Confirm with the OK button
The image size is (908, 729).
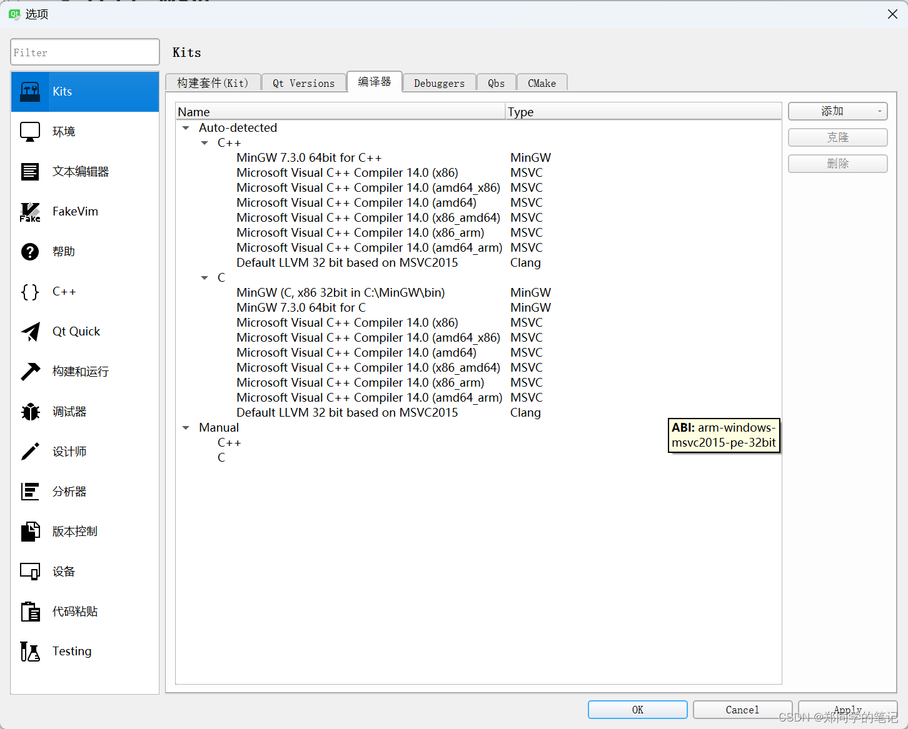637,710
